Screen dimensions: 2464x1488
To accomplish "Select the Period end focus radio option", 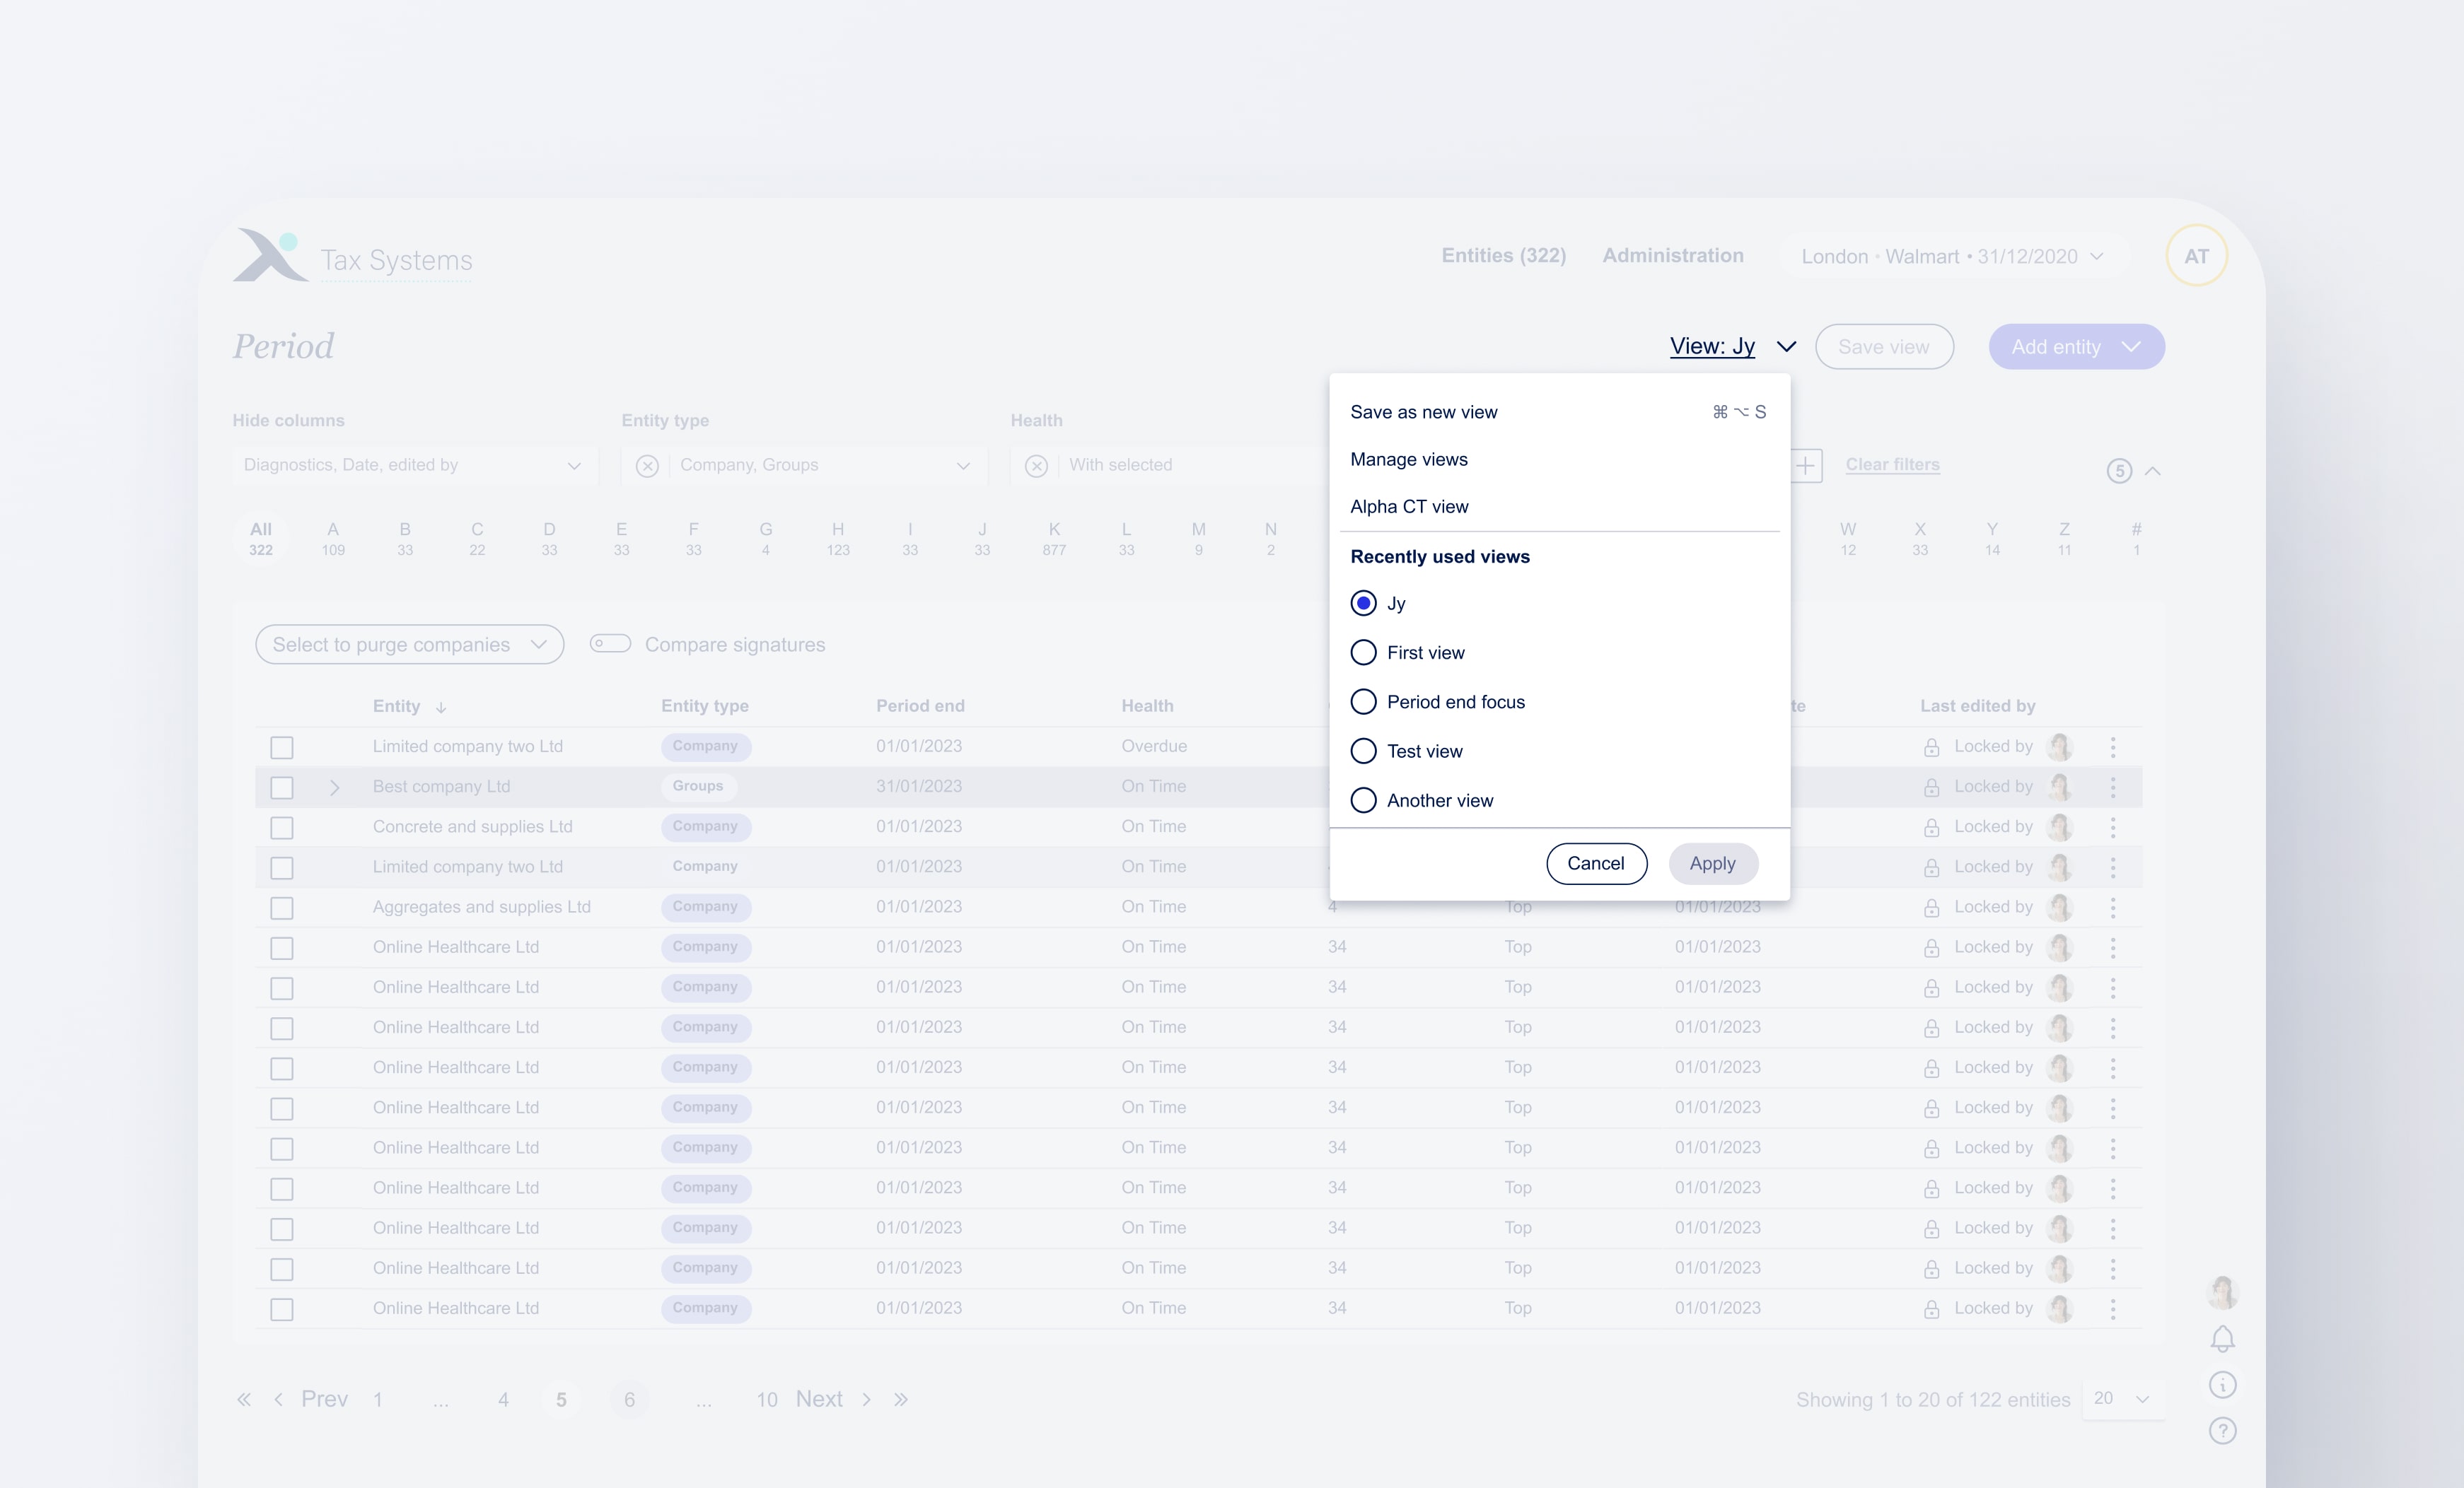I will pos(1363,701).
